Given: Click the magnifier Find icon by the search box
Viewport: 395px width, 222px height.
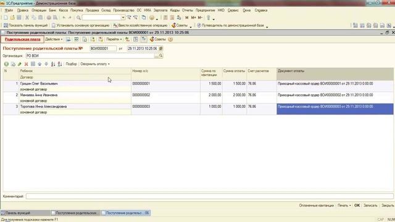Looking at the screenshot, I should tap(78, 18).
